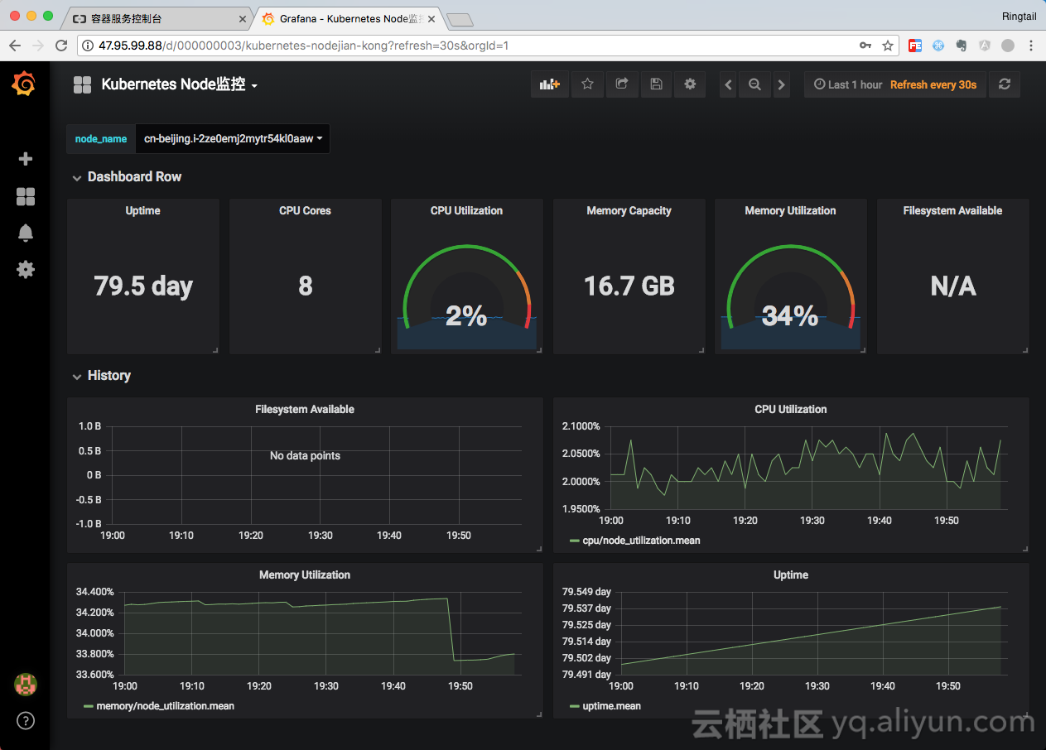The image size is (1046, 750).
Task: Click the browser forward arrow
Action: [38, 46]
